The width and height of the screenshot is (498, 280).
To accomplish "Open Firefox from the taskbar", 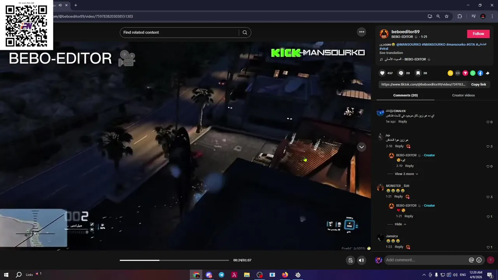I will click(x=285, y=275).
